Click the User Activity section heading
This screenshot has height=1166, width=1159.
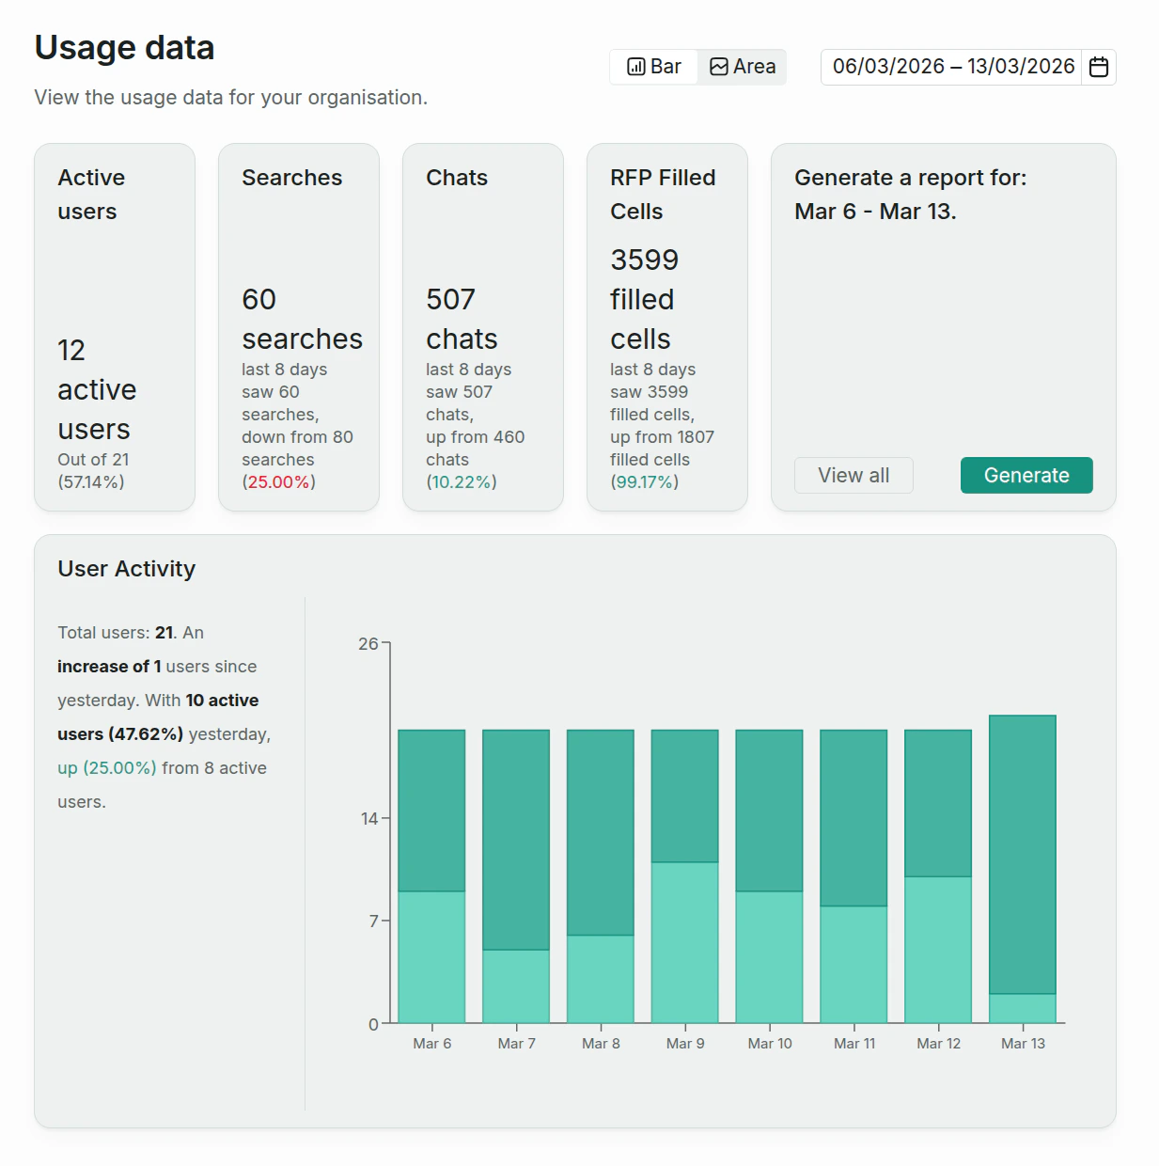click(126, 568)
